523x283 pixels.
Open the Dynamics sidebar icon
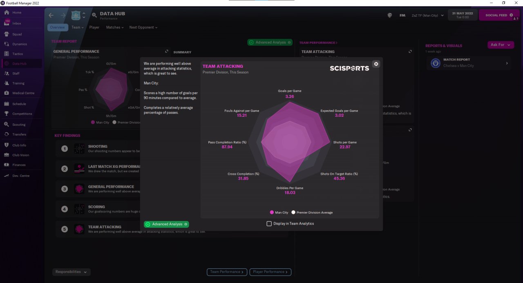[x=7, y=44]
